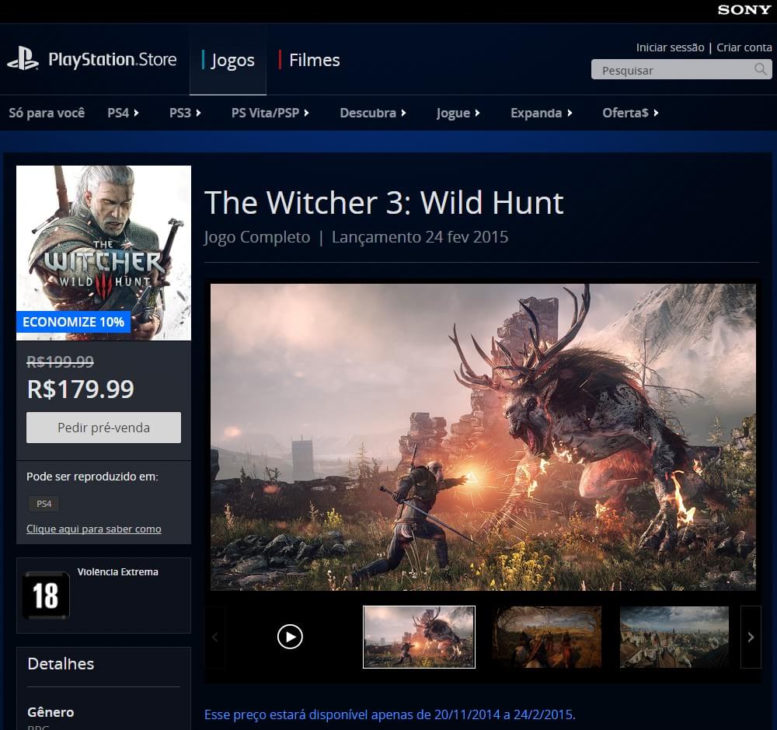Click the Violência Extrema descriptor
777x730 pixels.
(x=118, y=572)
